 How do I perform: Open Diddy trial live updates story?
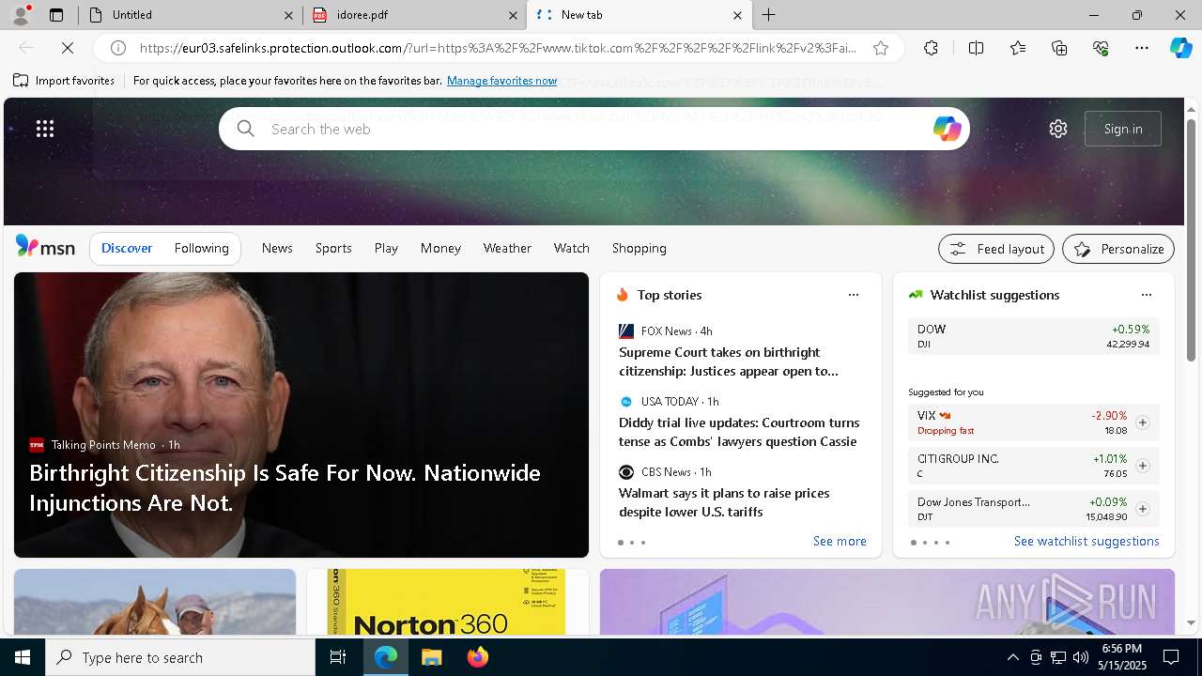tap(739, 432)
